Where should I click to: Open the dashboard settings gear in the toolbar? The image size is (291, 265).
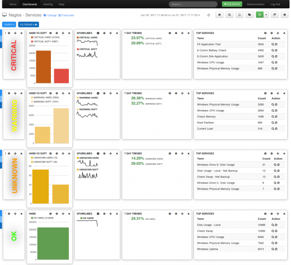283,15
